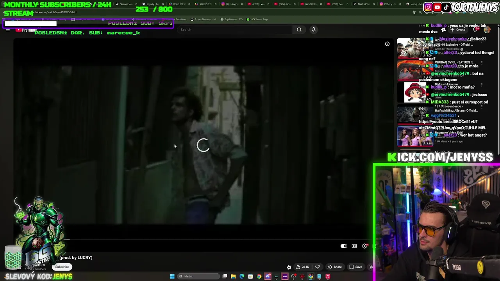This screenshot has height=281, width=500.
Task: Open the Dívka v klobouku thumbnail
Action: coord(415,92)
